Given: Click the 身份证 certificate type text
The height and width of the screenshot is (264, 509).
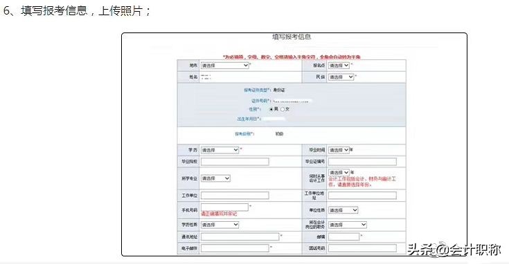Looking at the screenshot, I should [279, 90].
